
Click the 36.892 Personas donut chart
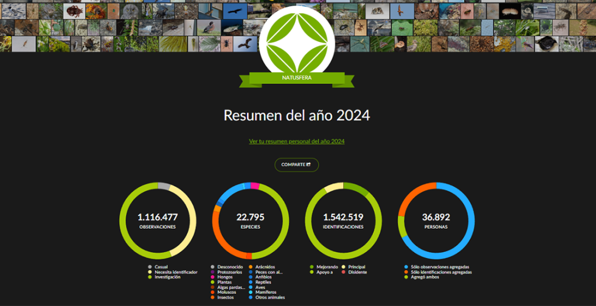435,220
